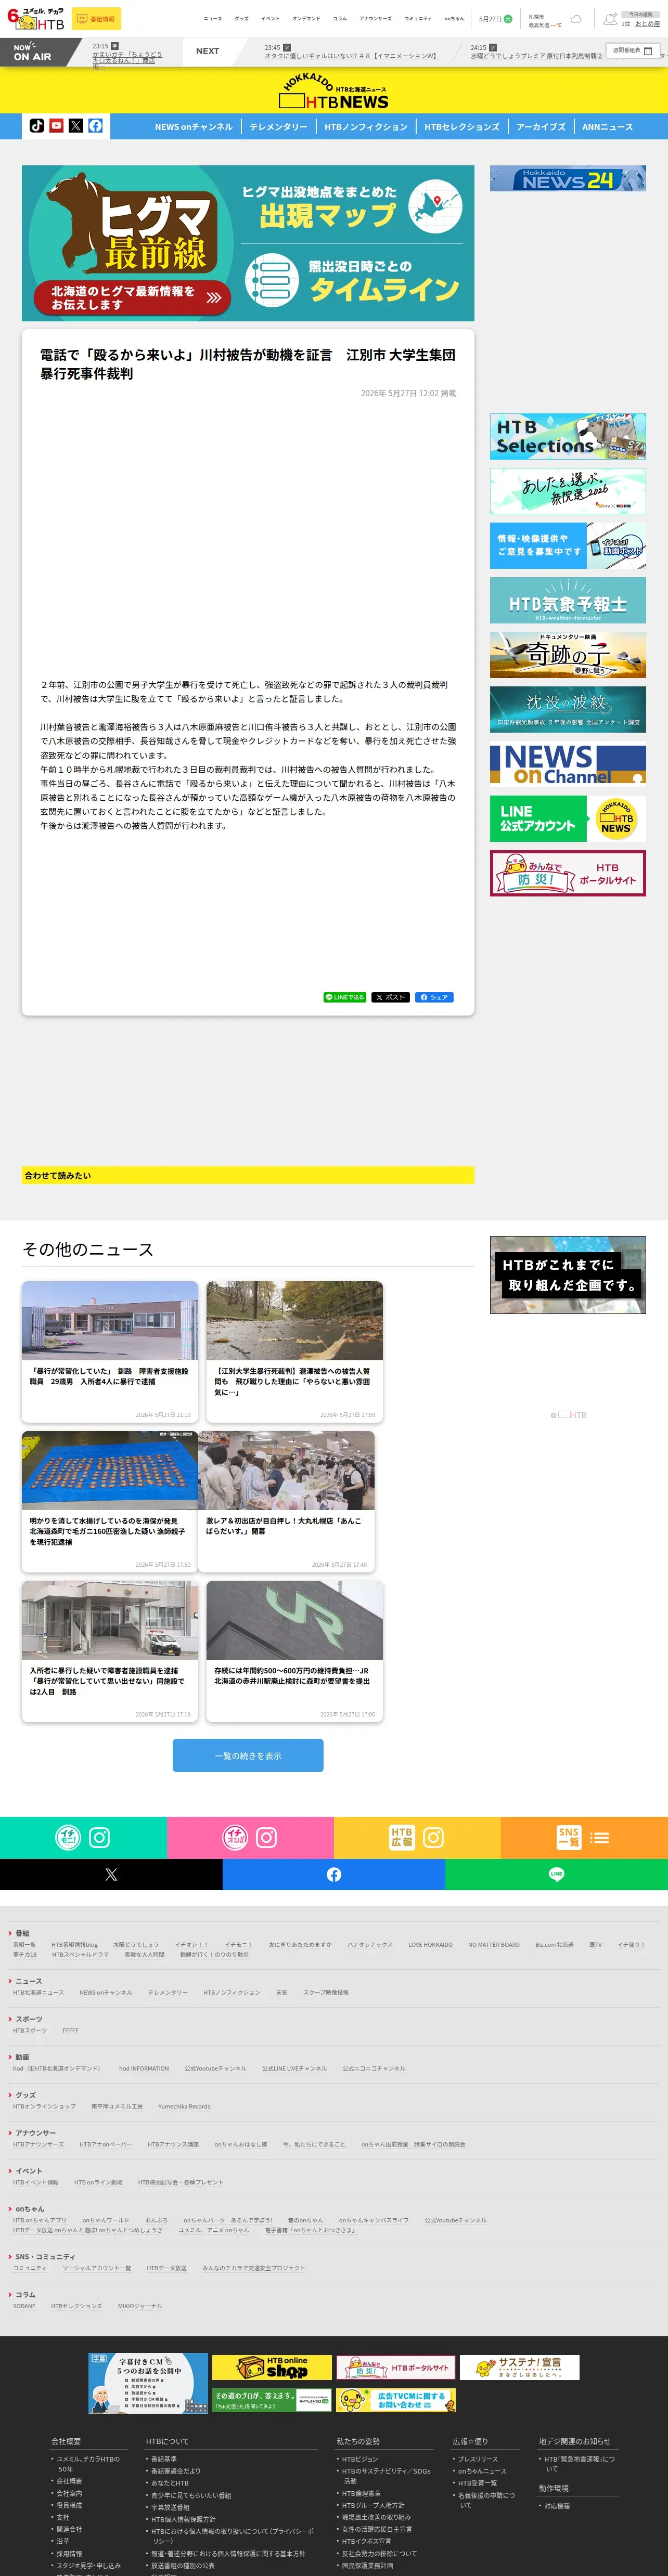The image size is (668, 2576).
Task: Open the NO MATTER BOARD footer link
Action: click(494, 1944)
